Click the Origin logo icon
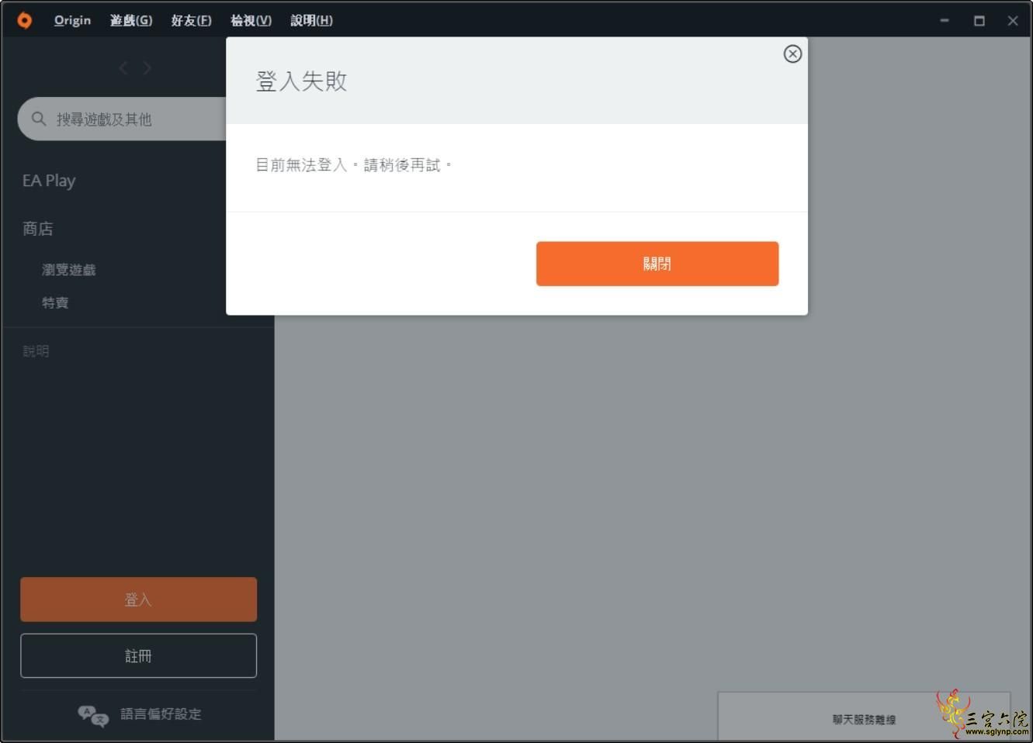This screenshot has width=1033, height=743. pos(25,20)
